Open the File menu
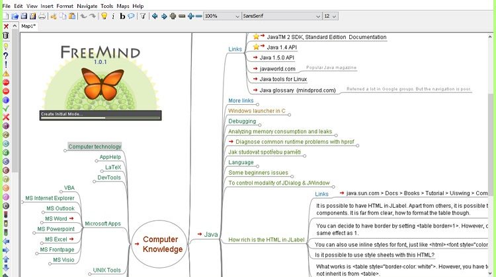Screen dimensions: 496x277 click(7, 6)
